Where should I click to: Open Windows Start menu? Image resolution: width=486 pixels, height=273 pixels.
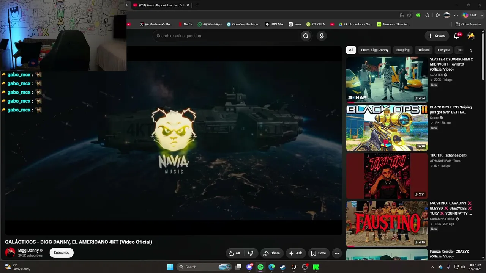click(170, 267)
